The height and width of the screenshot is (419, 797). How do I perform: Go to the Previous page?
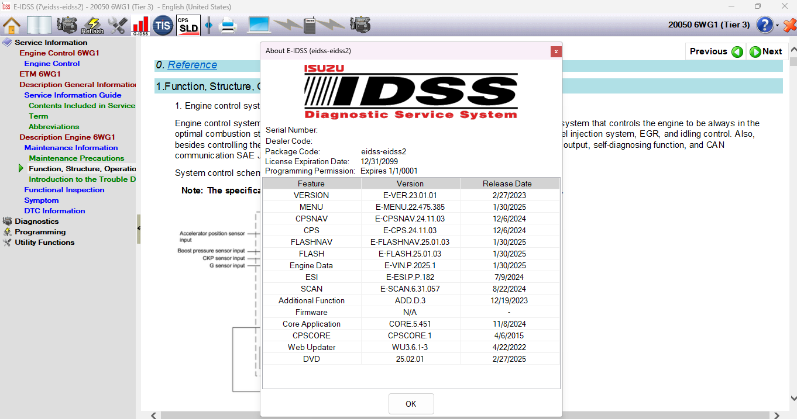[x=716, y=51]
